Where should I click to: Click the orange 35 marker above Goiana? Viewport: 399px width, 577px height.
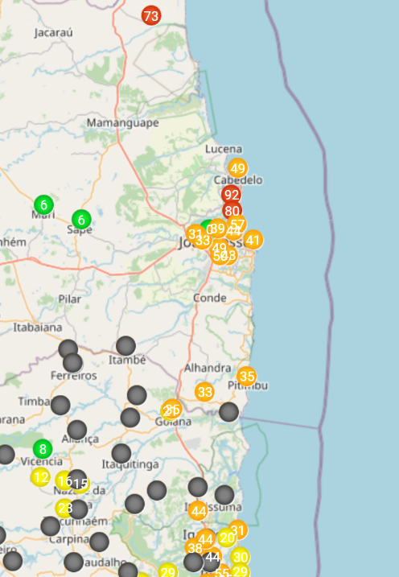point(172,409)
